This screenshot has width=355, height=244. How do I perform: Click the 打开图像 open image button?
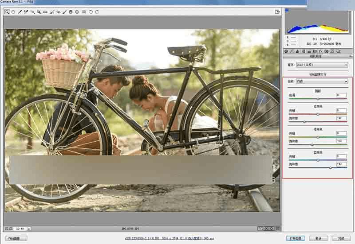pos(296,238)
